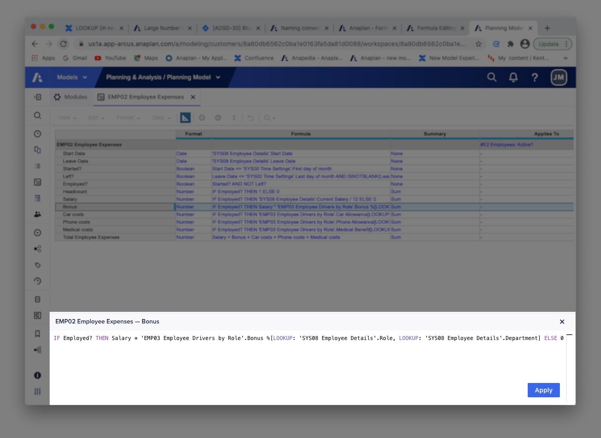Click the sidebar info icon
Image resolution: width=601 pixels, height=438 pixels.
(x=38, y=375)
